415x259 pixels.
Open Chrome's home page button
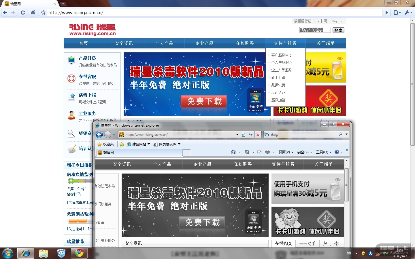(x=33, y=12)
